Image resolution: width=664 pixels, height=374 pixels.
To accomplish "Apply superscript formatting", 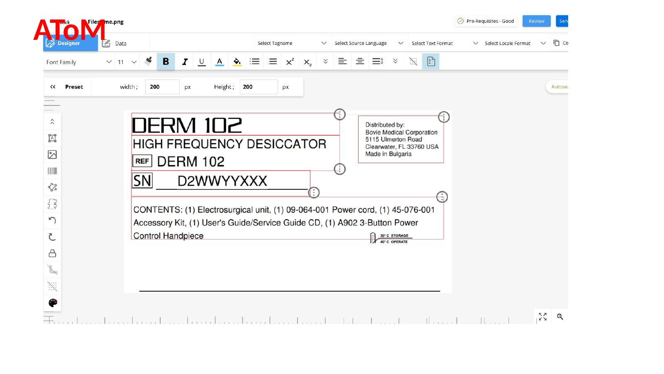I will click(290, 61).
